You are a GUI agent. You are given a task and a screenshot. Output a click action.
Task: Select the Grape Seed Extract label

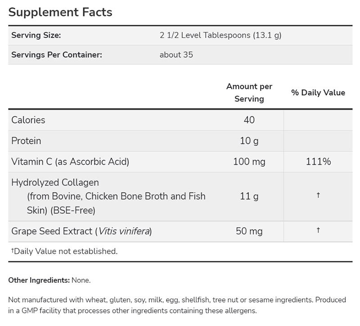pos(81,231)
